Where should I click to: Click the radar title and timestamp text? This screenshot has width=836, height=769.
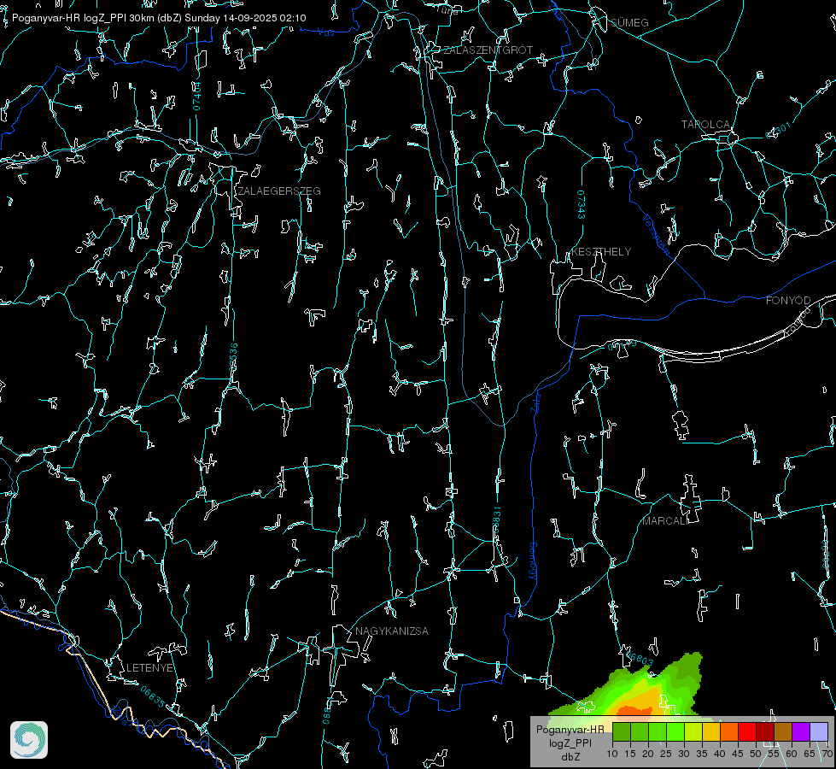click(x=159, y=18)
